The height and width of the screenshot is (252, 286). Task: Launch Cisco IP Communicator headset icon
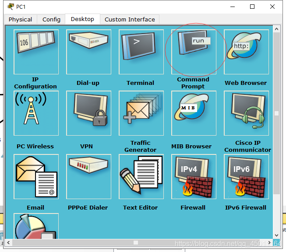(247, 113)
